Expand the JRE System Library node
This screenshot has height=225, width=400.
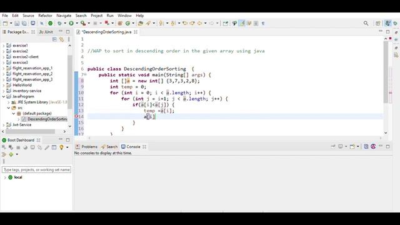pos(8,102)
